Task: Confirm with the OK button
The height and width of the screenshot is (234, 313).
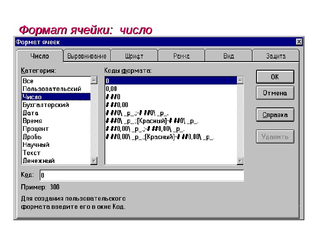Action: (x=275, y=77)
